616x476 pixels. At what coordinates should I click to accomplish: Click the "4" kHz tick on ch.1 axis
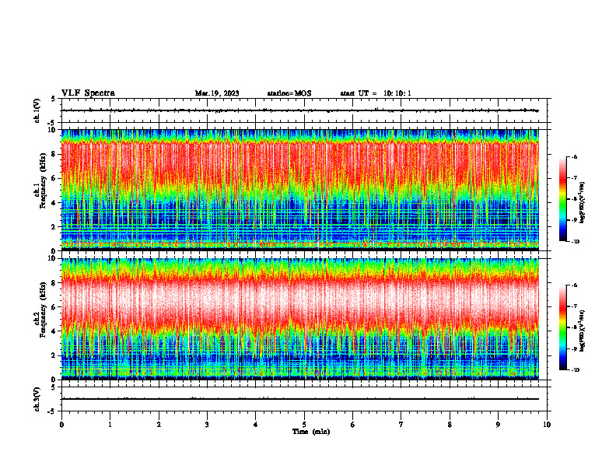pyautogui.click(x=54, y=203)
